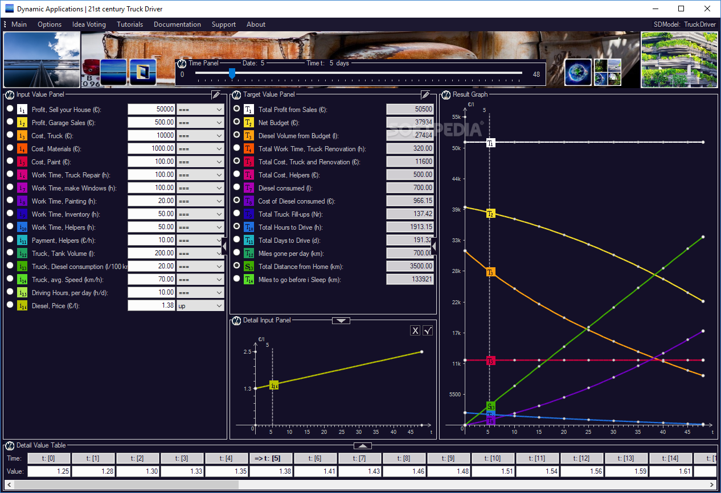
Task: Click the help icon of Input Value Panel
Action: 10,94
